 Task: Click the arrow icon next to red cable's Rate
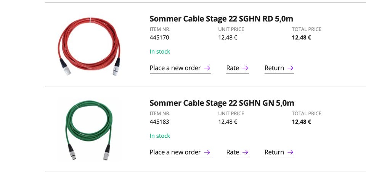click(x=245, y=68)
